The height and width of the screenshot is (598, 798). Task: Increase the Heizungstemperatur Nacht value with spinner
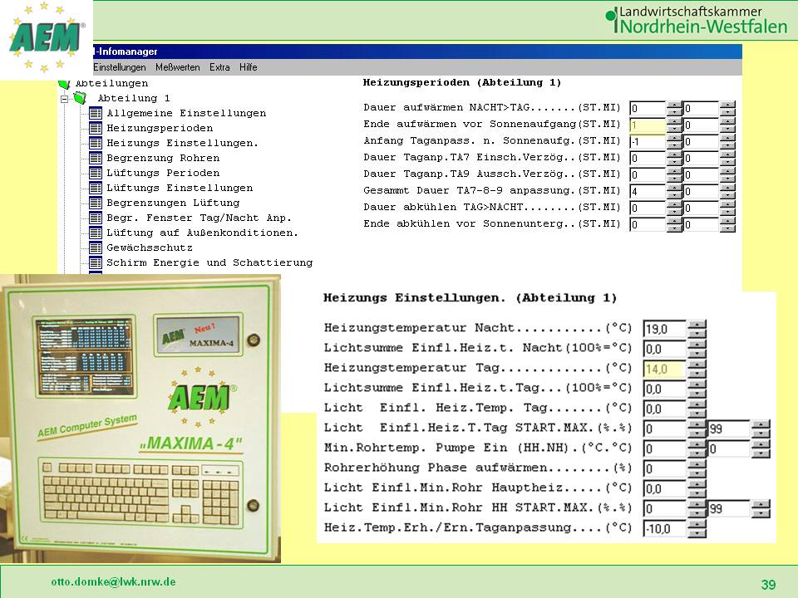click(x=697, y=324)
